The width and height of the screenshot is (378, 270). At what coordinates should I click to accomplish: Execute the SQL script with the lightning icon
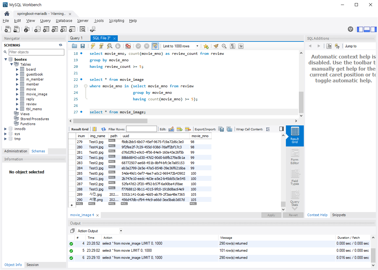pos(93,46)
